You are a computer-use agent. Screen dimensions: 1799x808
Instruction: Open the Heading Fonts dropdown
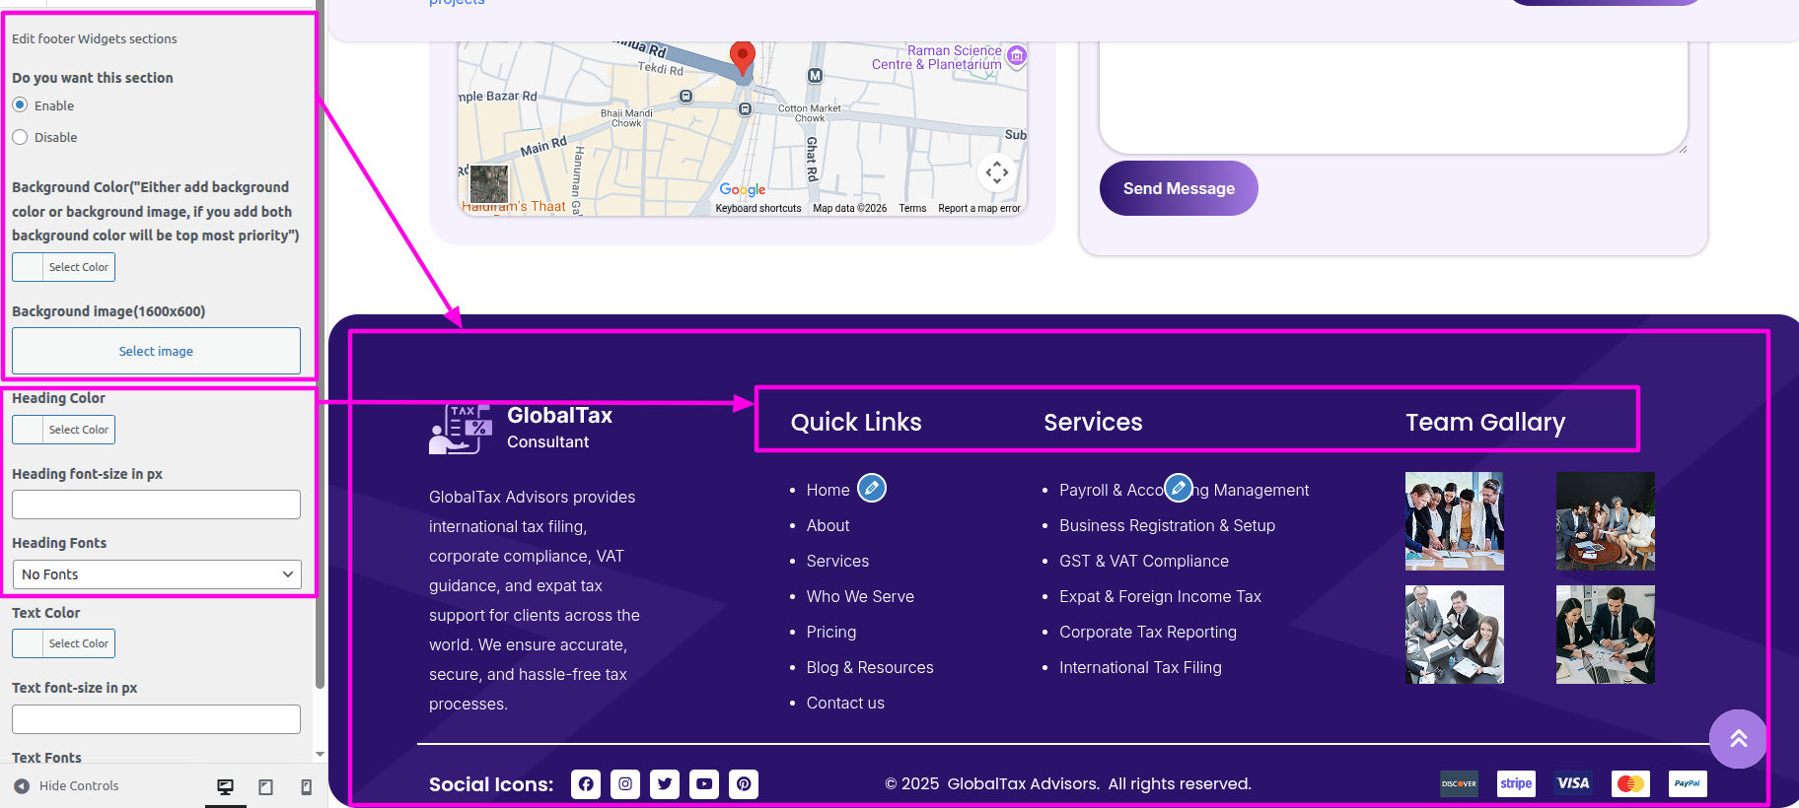(156, 574)
